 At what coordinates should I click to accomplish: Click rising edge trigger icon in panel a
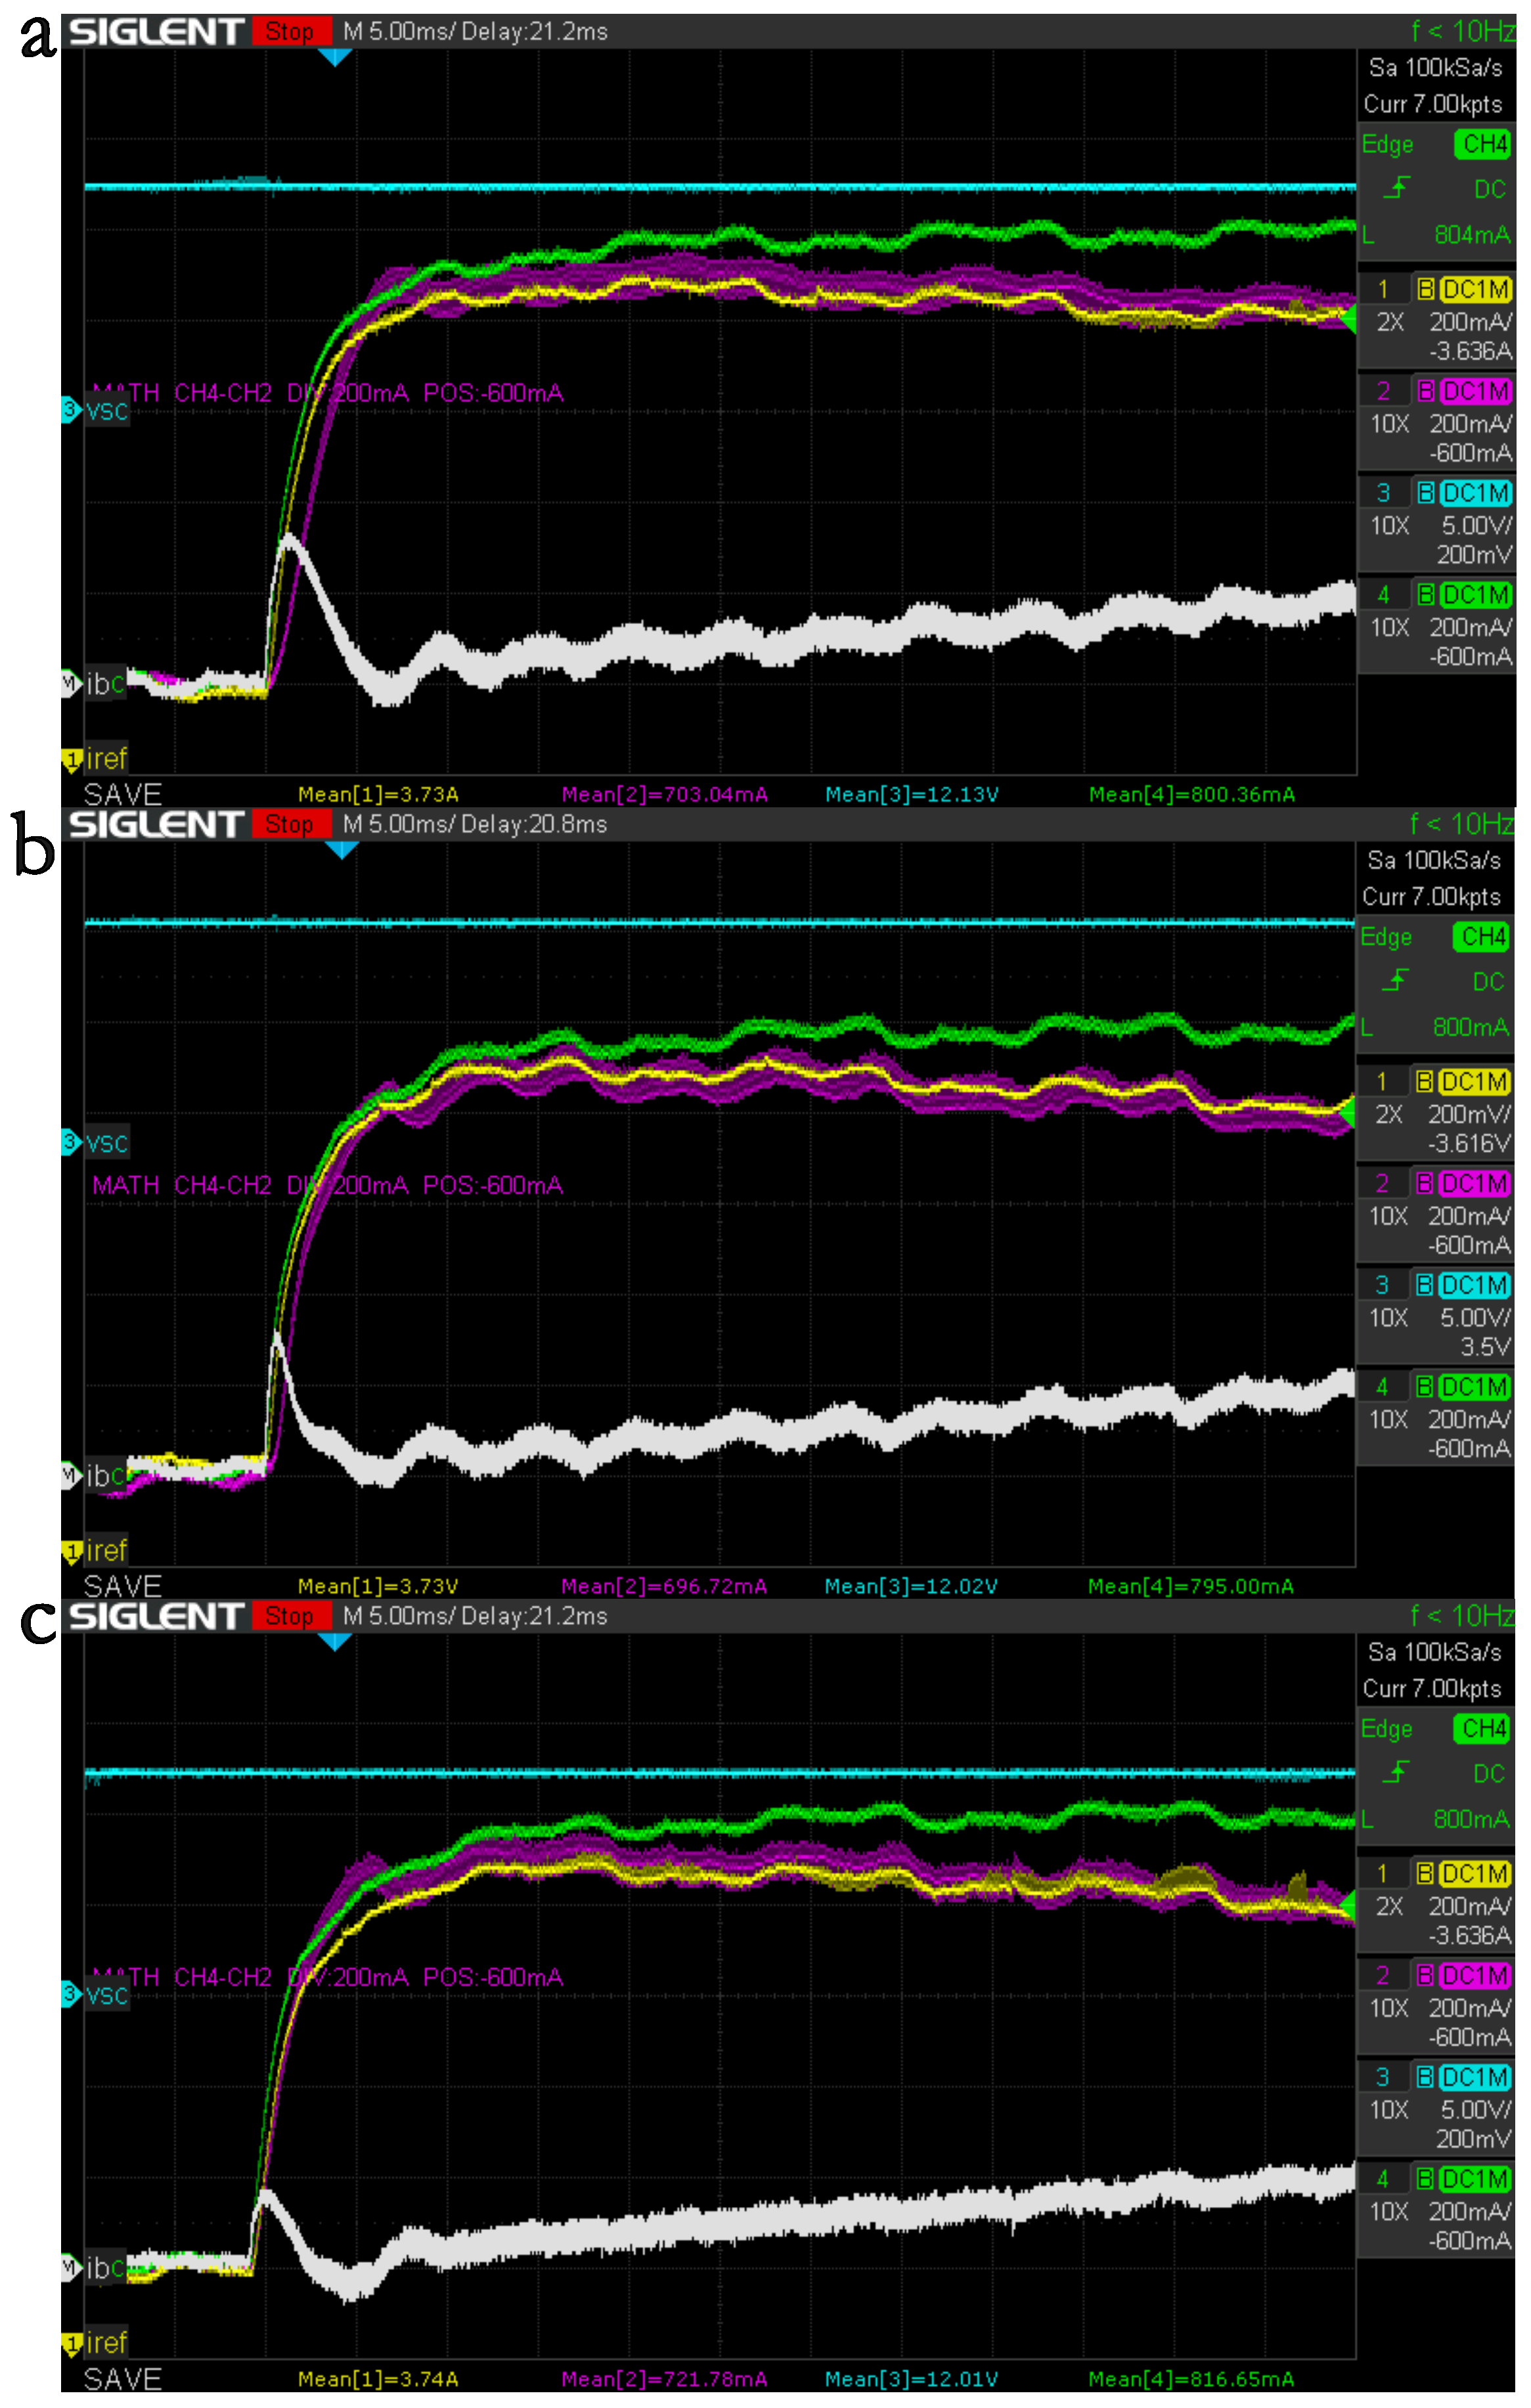click(x=1397, y=188)
